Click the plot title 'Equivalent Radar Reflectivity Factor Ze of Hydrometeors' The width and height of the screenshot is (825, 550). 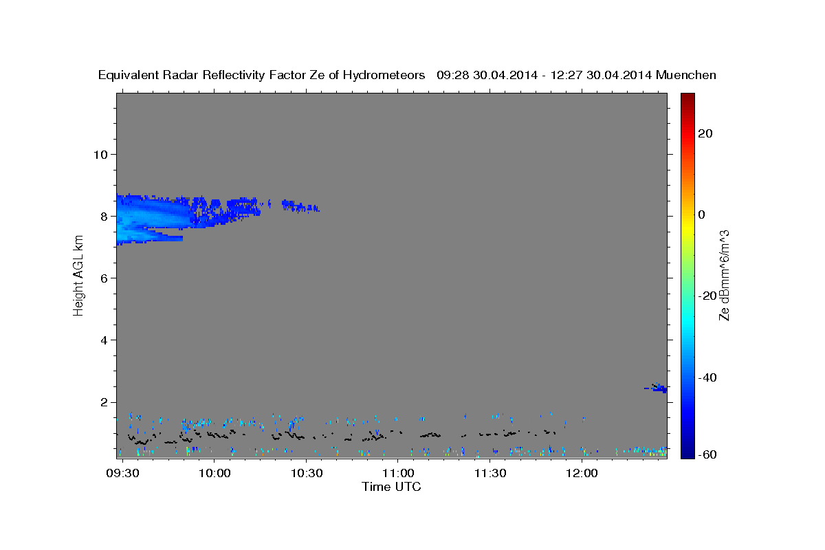261,76
